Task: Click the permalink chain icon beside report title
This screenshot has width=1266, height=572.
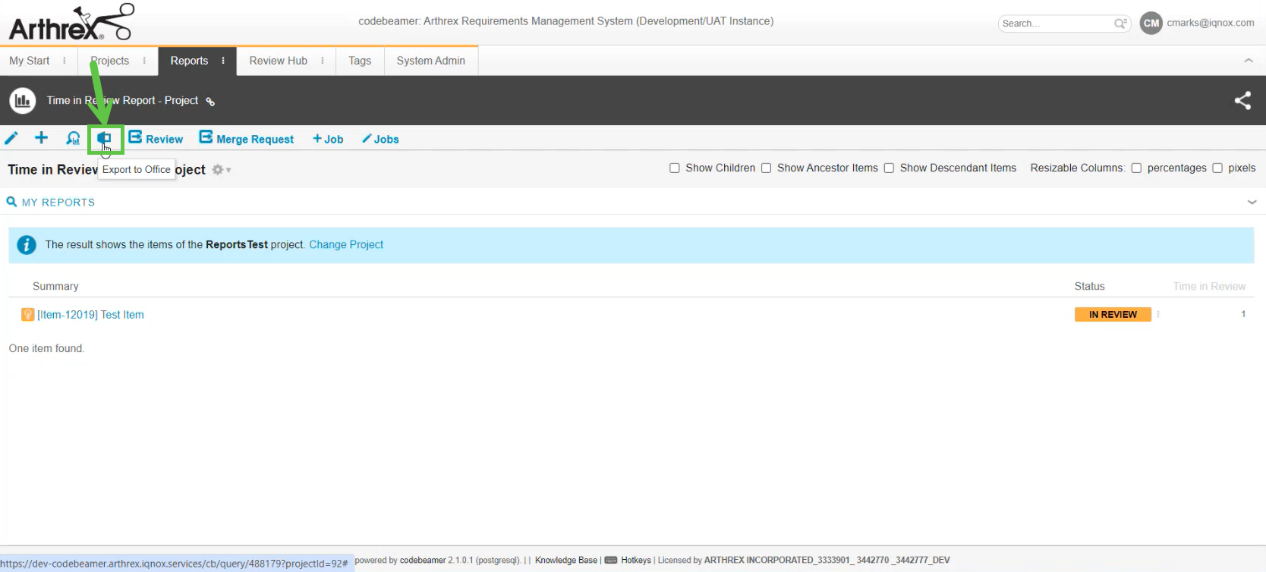Action: click(x=210, y=102)
